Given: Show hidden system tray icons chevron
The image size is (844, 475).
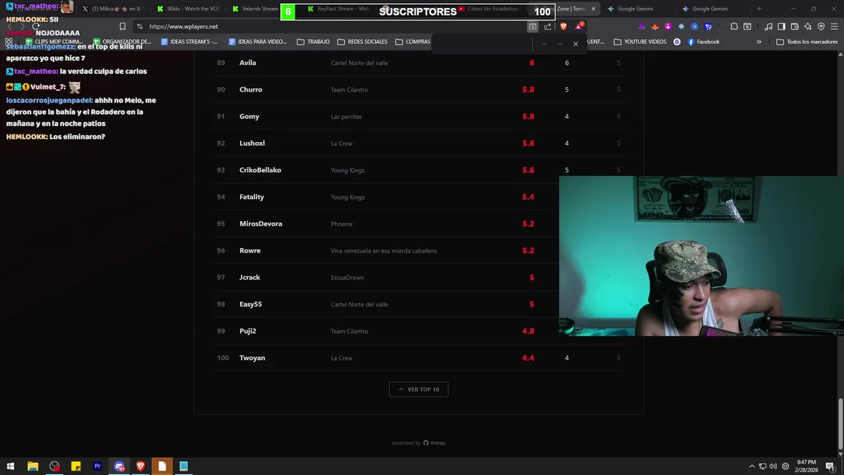Looking at the screenshot, I should click(x=752, y=466).
